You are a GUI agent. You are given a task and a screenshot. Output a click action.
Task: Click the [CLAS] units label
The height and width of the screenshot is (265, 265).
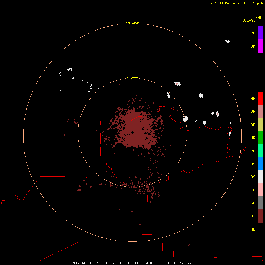pos(249,20)
